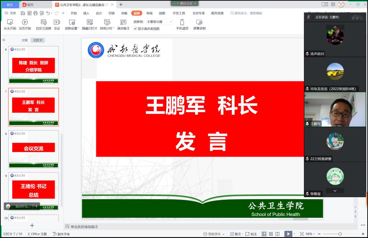
Task: Click 手机遥控 phone remote icon
Action: [182, 23]
